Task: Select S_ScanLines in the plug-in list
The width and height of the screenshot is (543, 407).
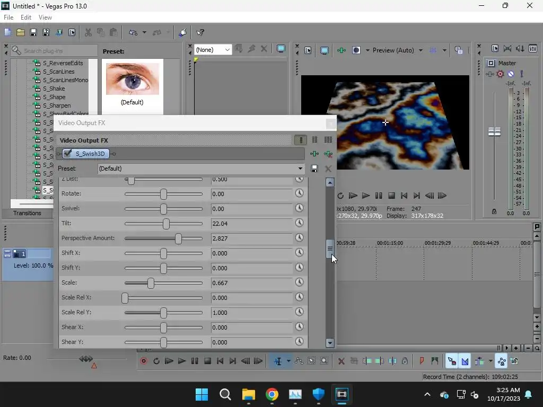Action: [x=58, y=72]
